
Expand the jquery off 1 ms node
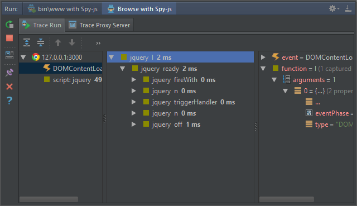(x=134, y=124)
